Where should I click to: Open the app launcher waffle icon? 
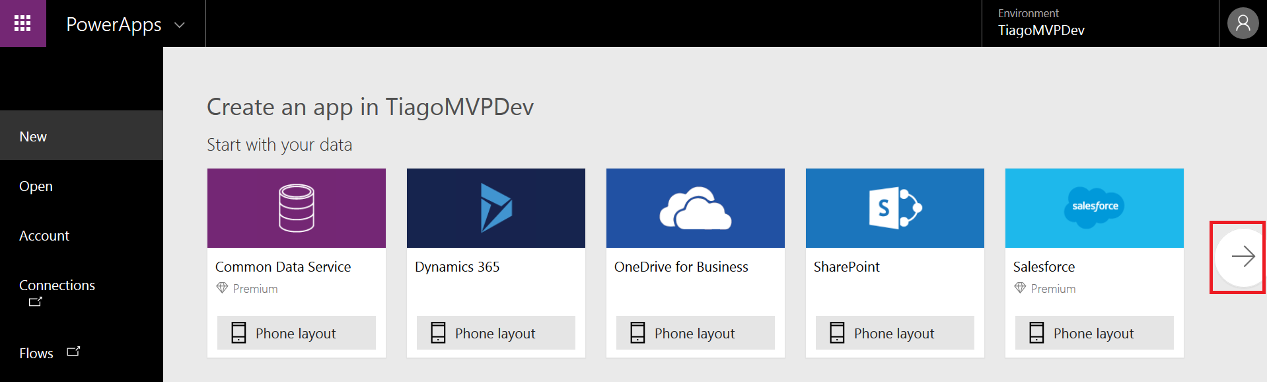22,24
